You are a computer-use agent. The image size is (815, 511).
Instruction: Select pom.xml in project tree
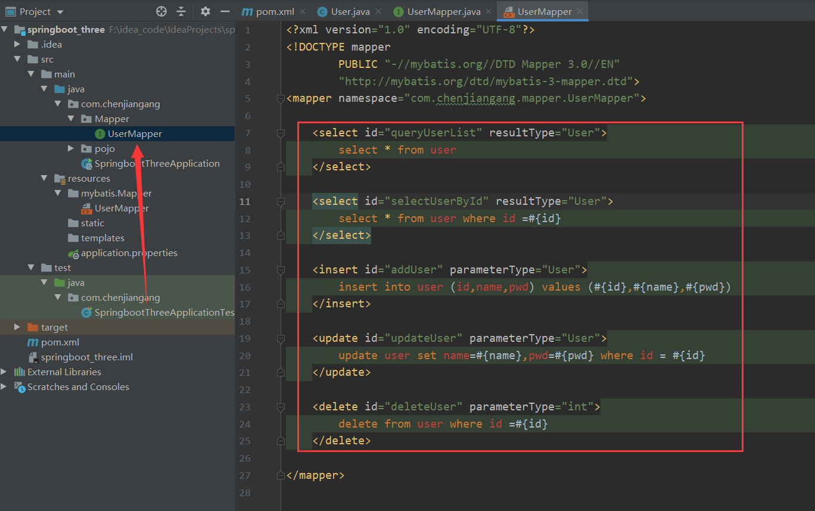pyautogui.click(x=60, y=342)
